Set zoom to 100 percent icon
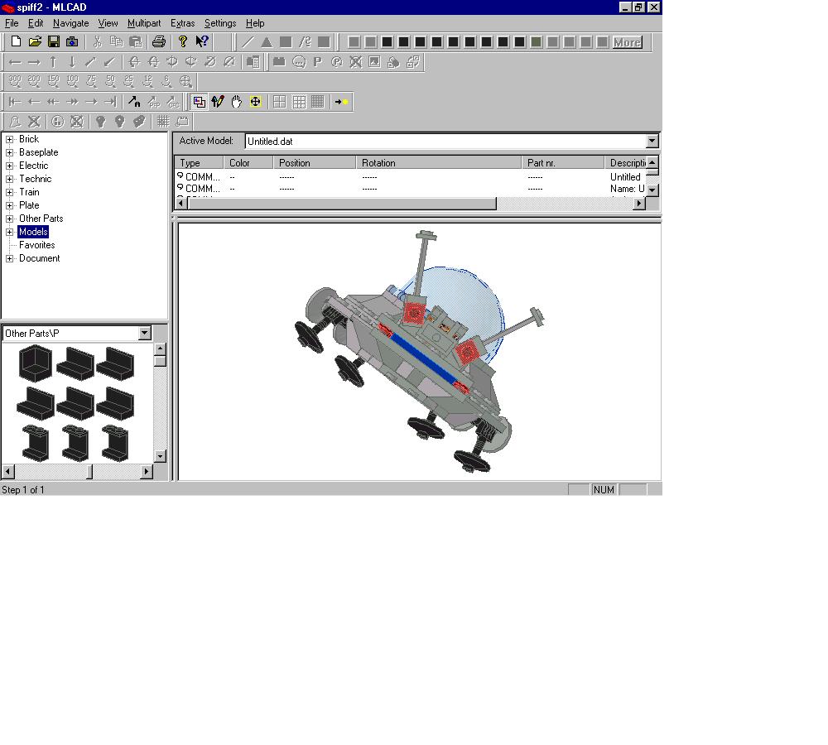 pyautogui.click(x=72, y=81)
